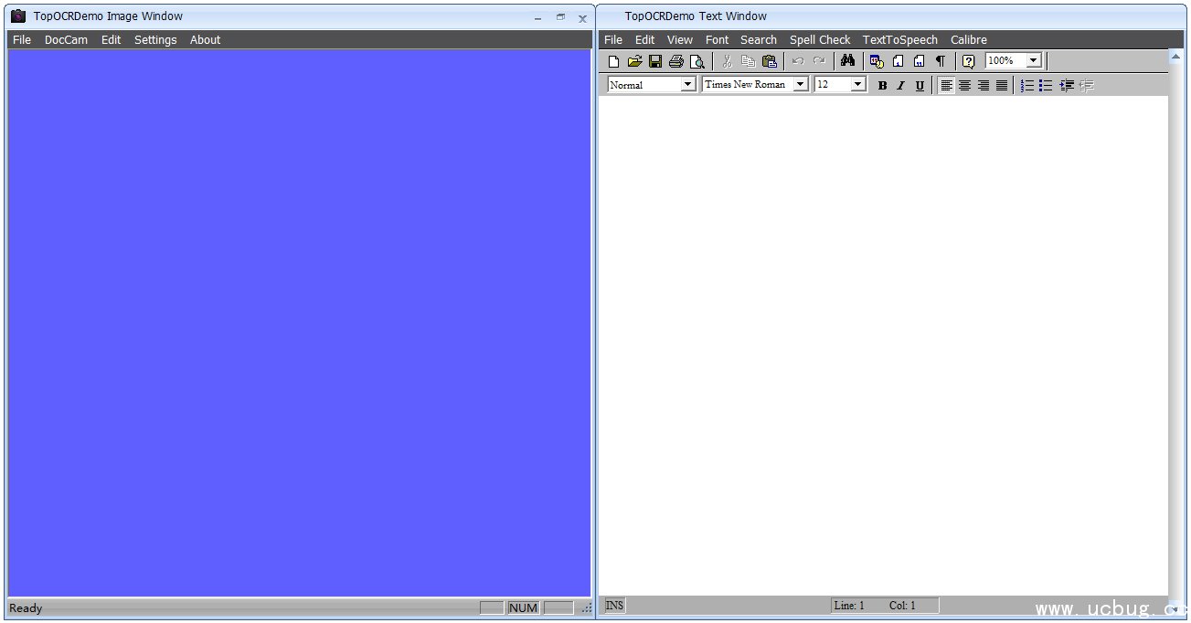Click the help question mark icon

point(969,61)
